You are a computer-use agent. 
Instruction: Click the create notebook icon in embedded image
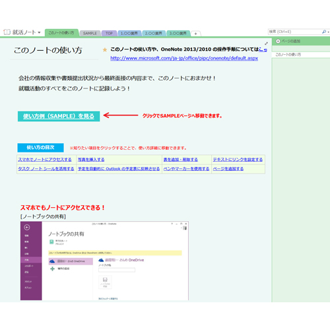105,282
